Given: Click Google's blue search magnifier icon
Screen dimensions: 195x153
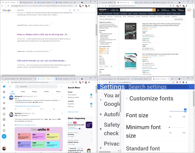Looking at the screenshot, I should point(78,10).
